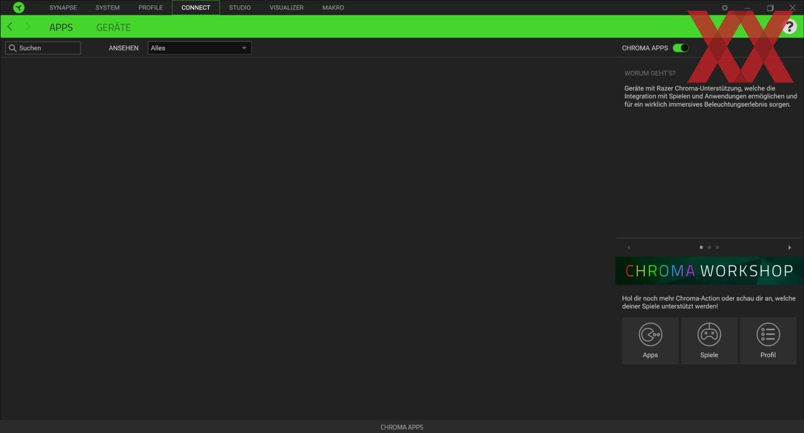This screenshot has width=804, height=433.
Task: Click the CHROMA APPS footer label
Action: (x=402, y=427)
